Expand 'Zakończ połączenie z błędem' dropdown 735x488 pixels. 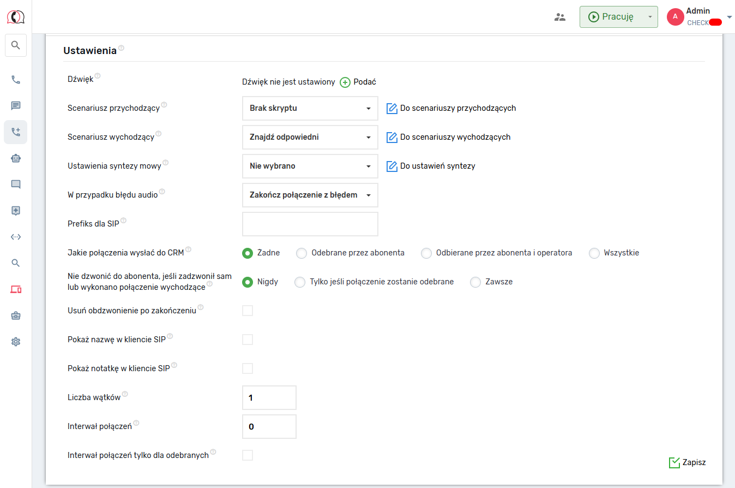[x=310, y=195]
